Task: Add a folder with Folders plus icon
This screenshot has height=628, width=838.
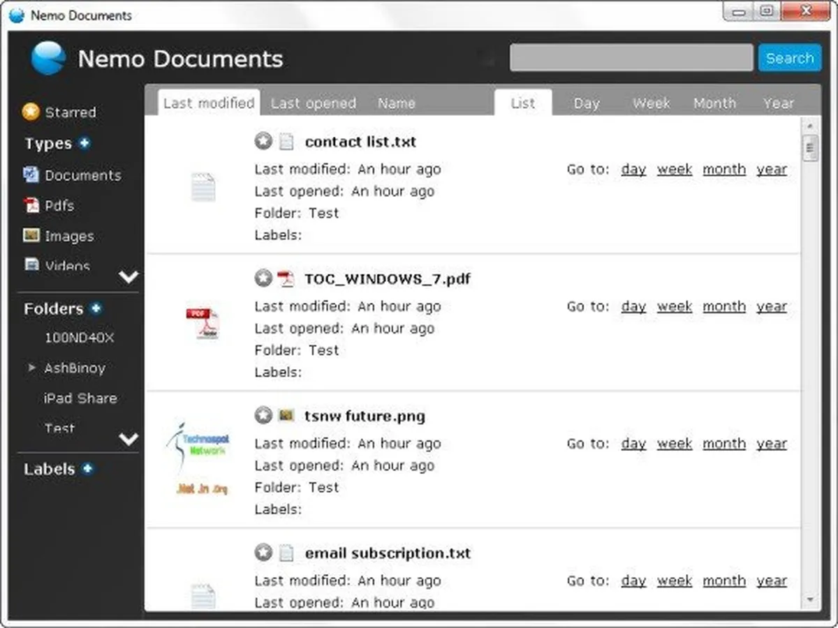Action: click(96, 308)
